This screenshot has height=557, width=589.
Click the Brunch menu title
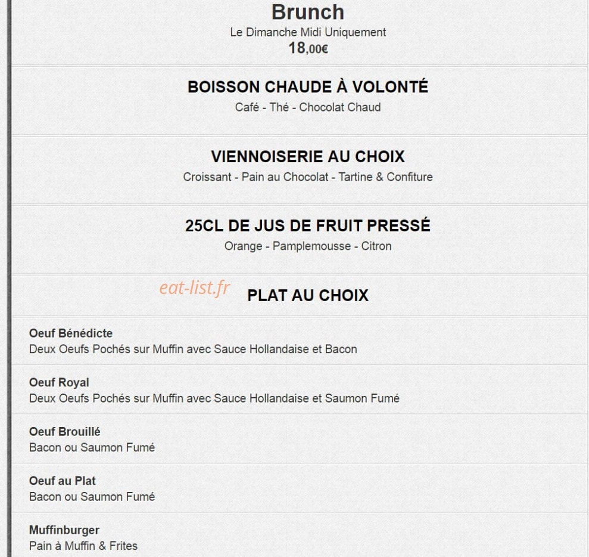(x=308, y=12)
